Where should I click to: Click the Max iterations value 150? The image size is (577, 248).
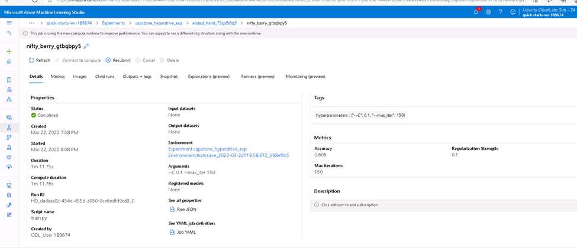[x=318, y=172]
